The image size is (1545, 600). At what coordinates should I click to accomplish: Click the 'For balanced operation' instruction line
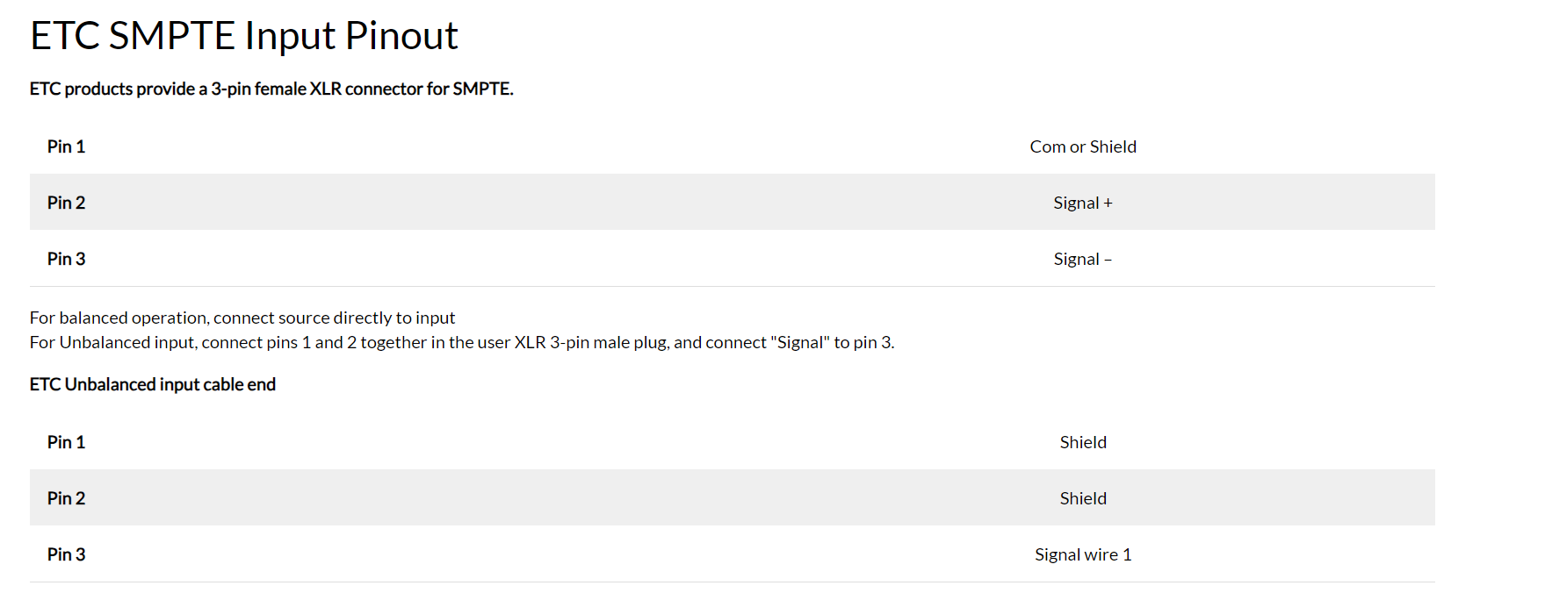tap(242, 318)
